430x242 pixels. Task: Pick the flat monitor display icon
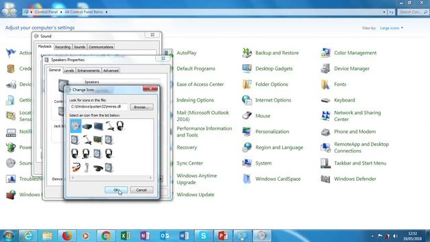coord(98,126)
